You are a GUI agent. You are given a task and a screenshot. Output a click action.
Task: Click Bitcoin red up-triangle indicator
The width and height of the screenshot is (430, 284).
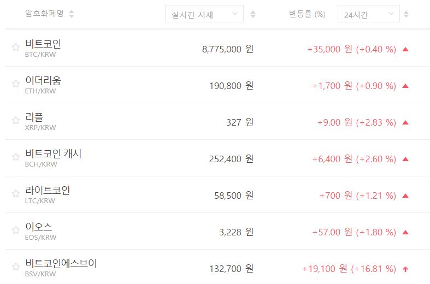(405, 49)
